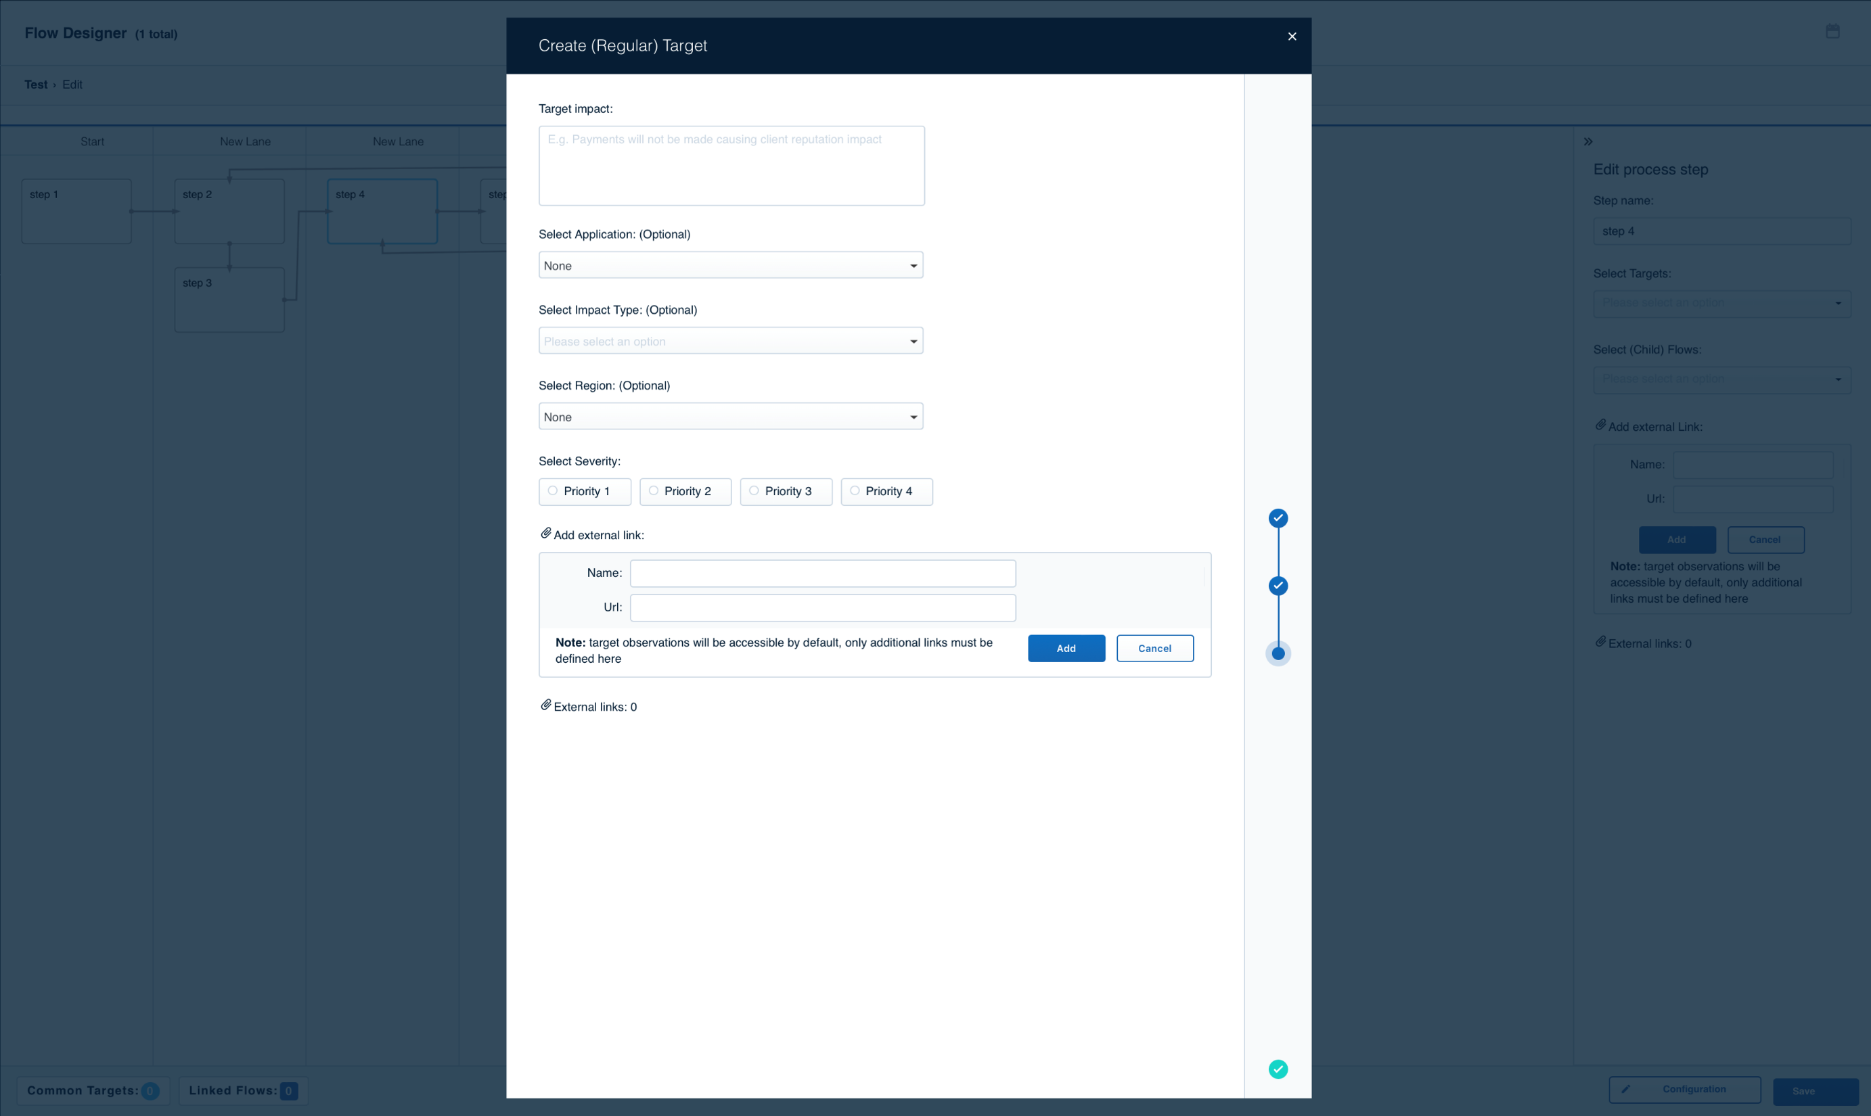Click the second New Lane header
The width and height of the screenshot is (1871, 1116).
click(x=398, y=141)
